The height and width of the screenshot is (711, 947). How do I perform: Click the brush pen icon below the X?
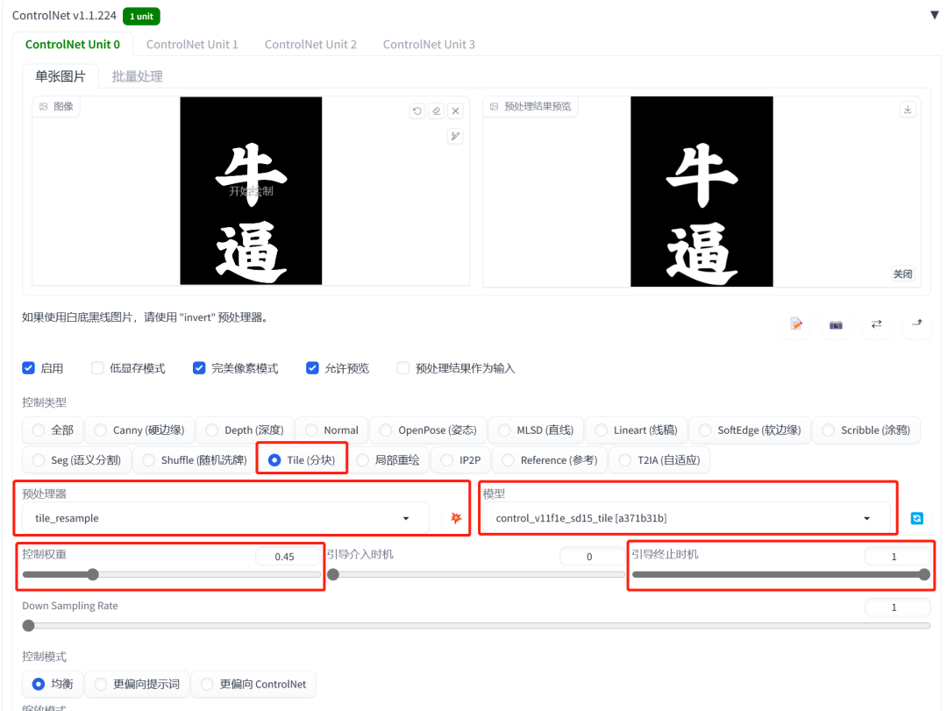(x=455, y=136)
